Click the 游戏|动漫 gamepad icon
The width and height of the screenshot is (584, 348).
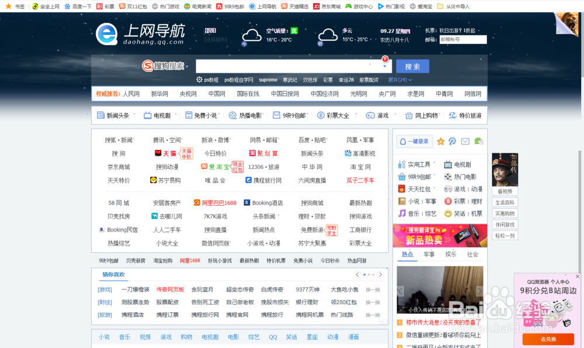[449, 189]
